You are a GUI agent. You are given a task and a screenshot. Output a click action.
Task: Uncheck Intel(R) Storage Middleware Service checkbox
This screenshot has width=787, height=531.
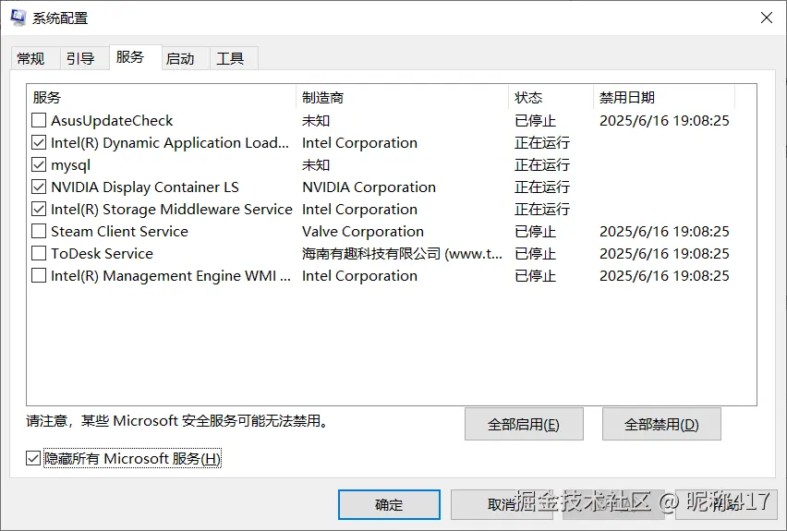coord(39,210)
